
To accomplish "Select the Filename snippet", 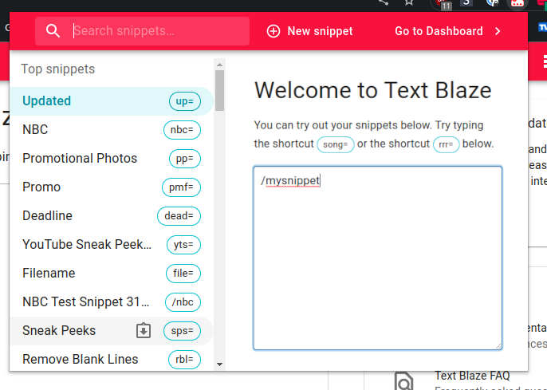I will coord(112,273).
